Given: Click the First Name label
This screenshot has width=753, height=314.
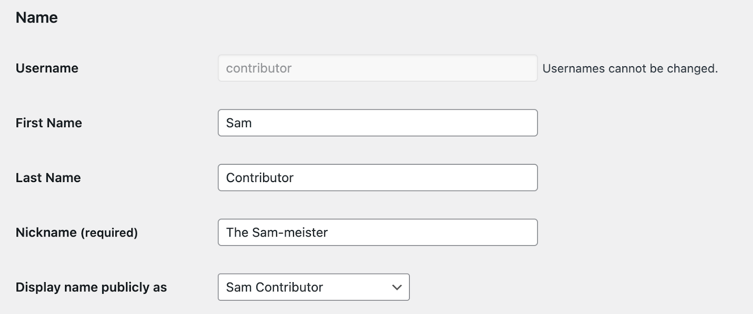Looking at the screenshot, I should pyautogui.click(x=49, y=123).
